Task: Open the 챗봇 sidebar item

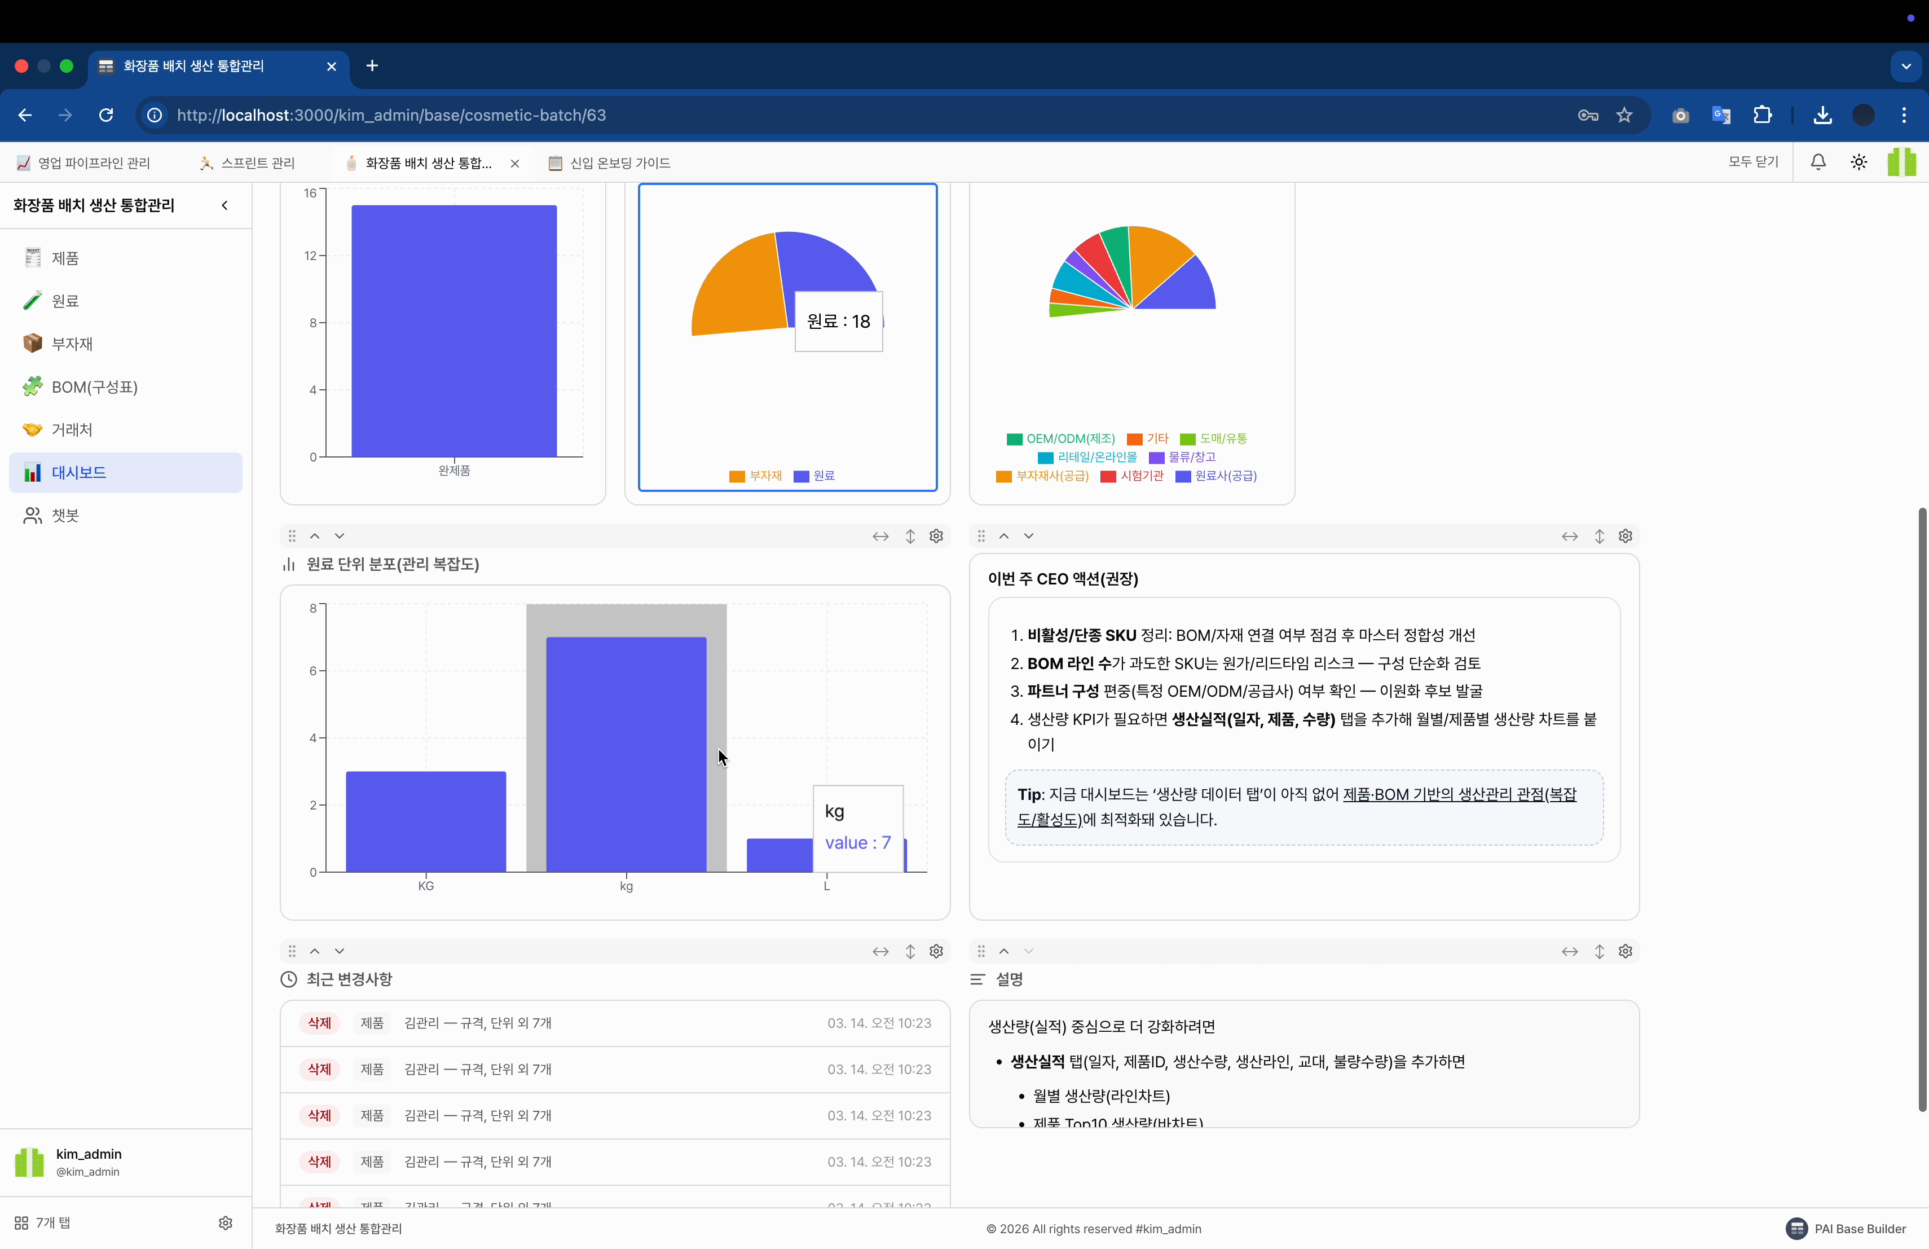Action: [x=65, y=516]
